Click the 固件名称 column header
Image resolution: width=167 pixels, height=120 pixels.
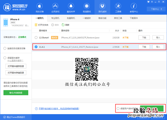pyautogui.click(x=65, y=31)
